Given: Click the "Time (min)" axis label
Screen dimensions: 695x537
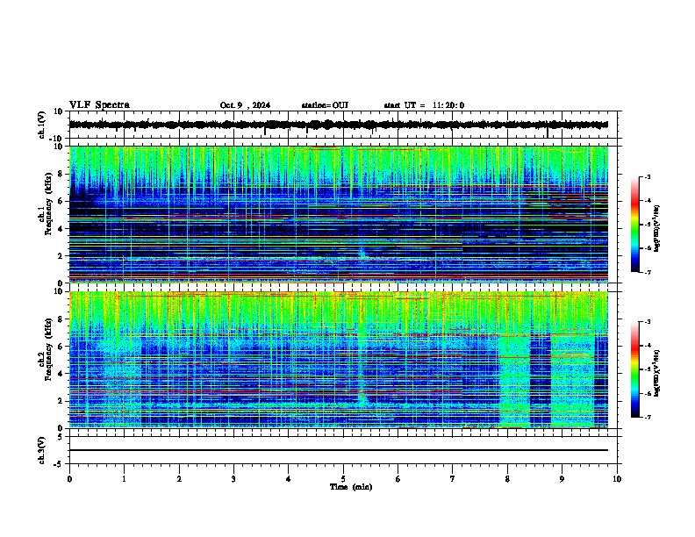Looking at the screenshot, I should (351, 487).
